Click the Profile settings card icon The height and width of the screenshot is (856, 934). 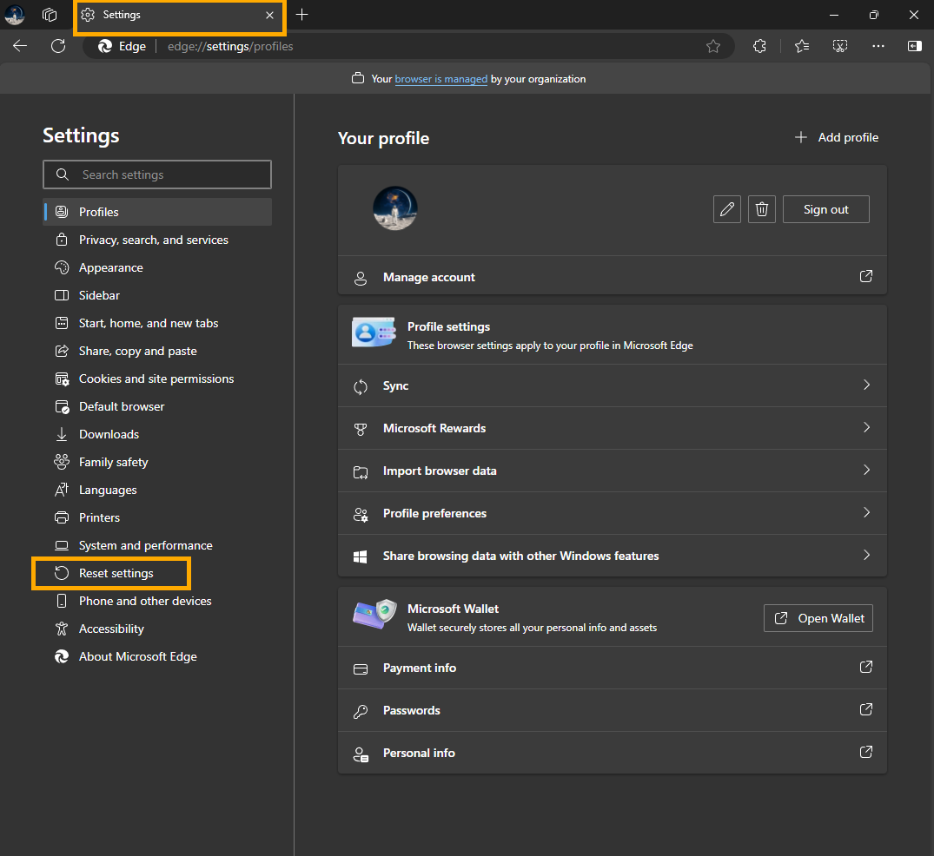pos(374,333)
